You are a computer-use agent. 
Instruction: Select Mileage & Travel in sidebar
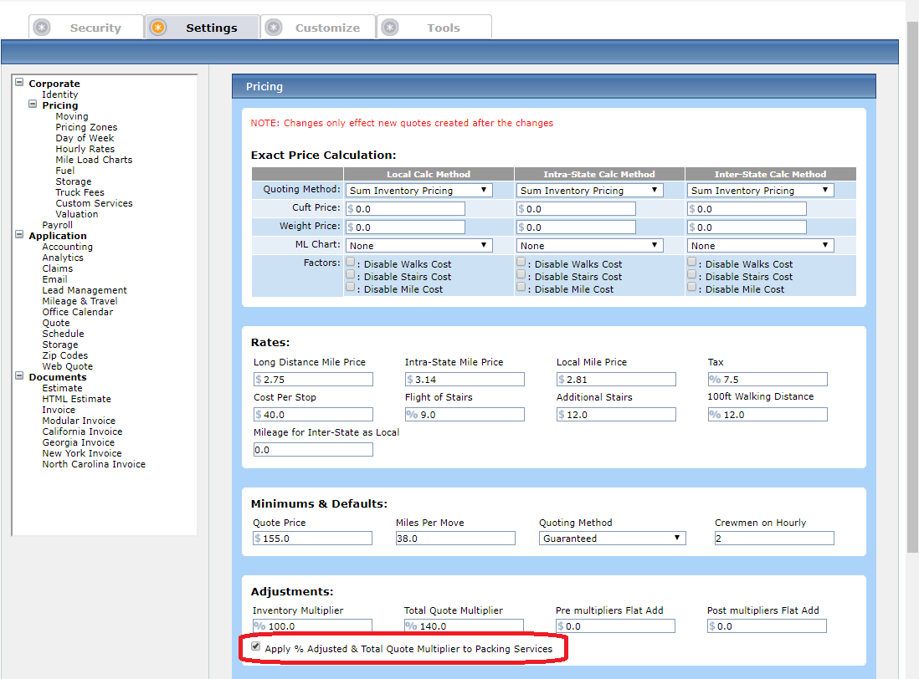point(80,301)
